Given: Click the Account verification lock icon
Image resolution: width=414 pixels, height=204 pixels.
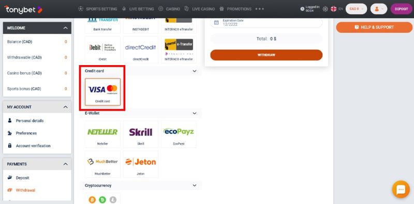Looking at the screenshot, I should (10, 146).
